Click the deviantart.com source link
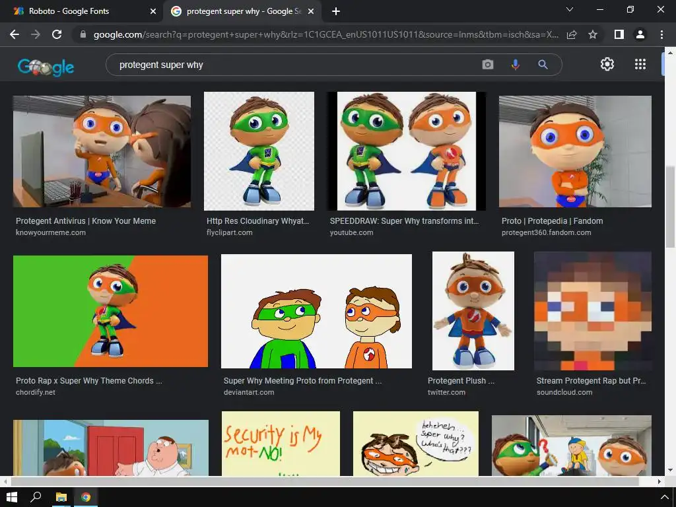The width and height of the screenshot is (676, 507). 249,392
